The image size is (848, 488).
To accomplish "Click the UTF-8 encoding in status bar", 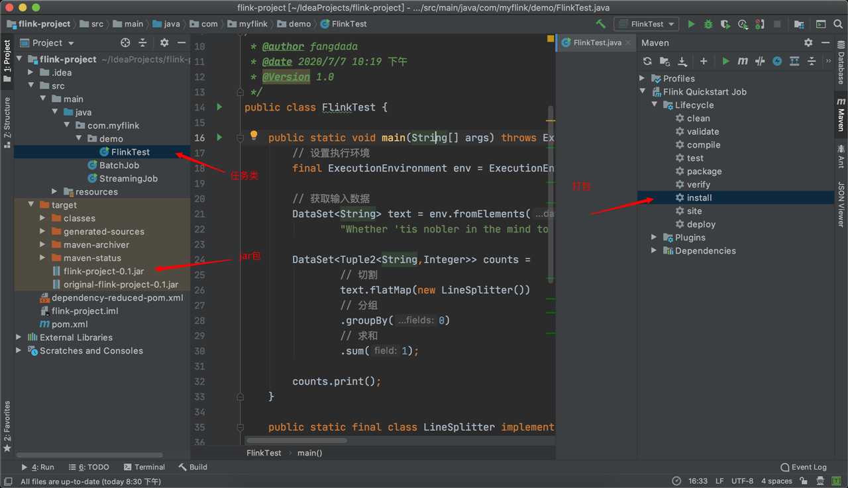I will (x=742, y=481).
